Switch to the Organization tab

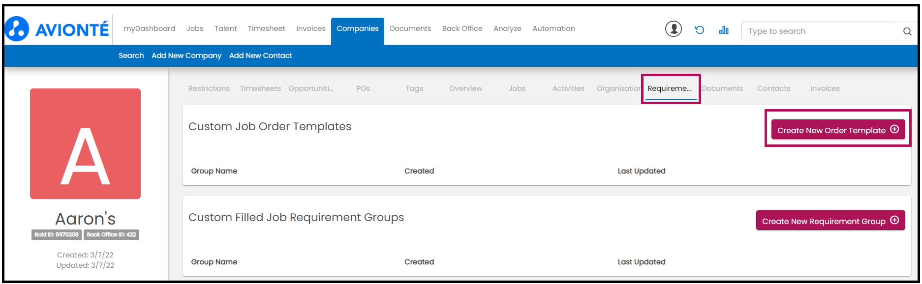pyautogui.click(x=619, y=88)
